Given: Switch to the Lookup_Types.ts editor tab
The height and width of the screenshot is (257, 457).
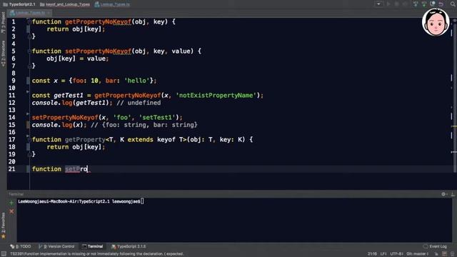Looking at the screenshot, I should tap(29, 13).
